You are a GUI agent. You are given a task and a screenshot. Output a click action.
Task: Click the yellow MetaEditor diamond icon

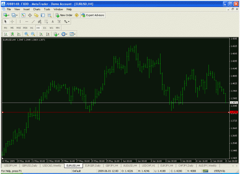click(x=76, y=15)
